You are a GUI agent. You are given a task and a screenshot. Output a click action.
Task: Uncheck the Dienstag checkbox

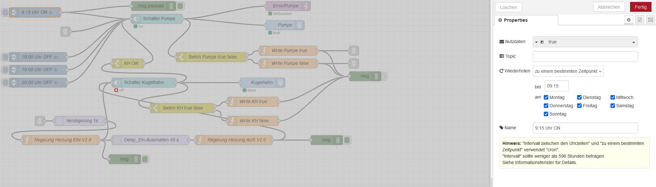pyautogui.click(x=579, y=97)
